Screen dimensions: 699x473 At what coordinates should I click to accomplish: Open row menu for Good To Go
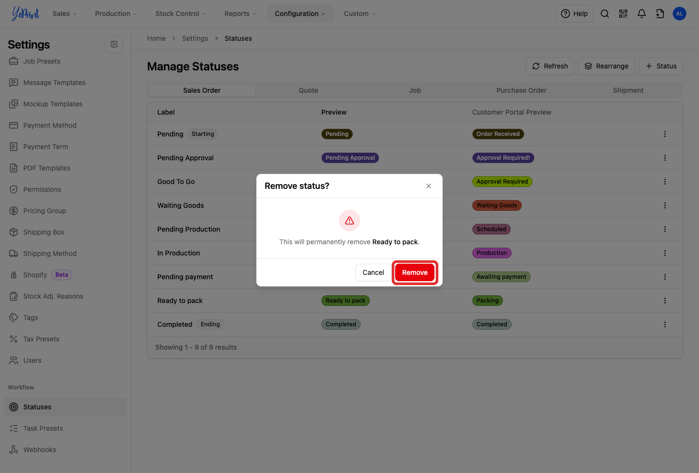[x=665, y=182]
